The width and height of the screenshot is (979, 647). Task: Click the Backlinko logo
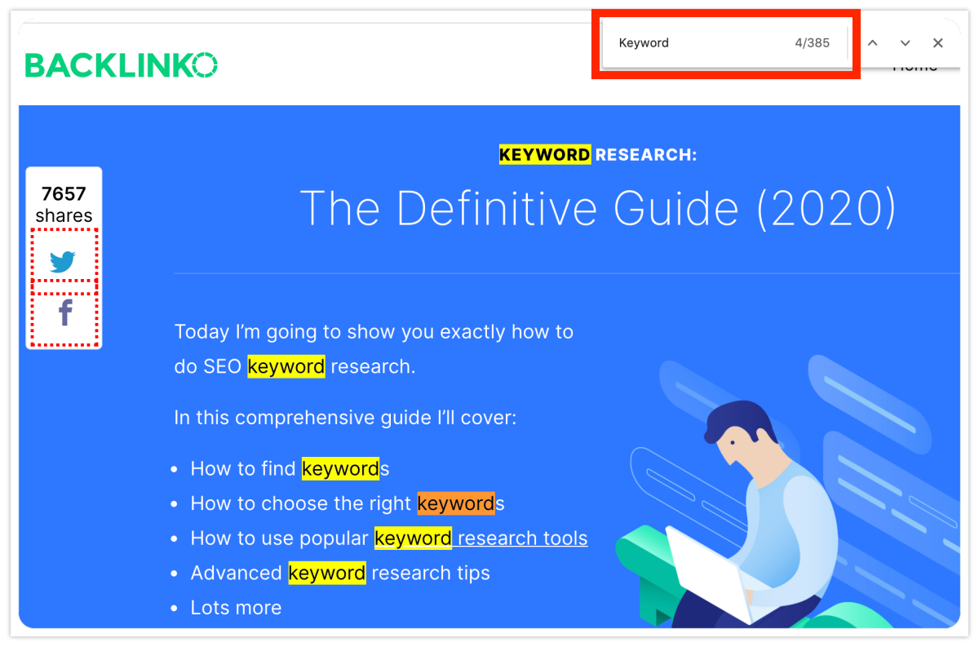click(122, 65)
